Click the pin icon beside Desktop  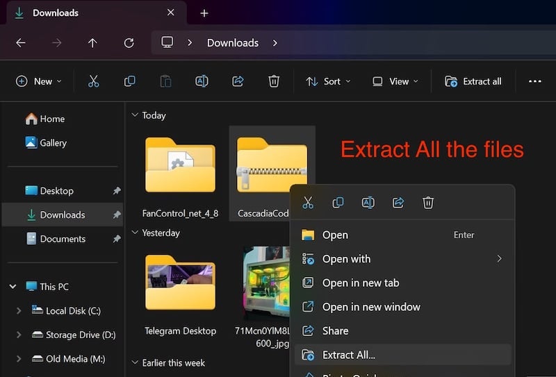coord(117,191)
